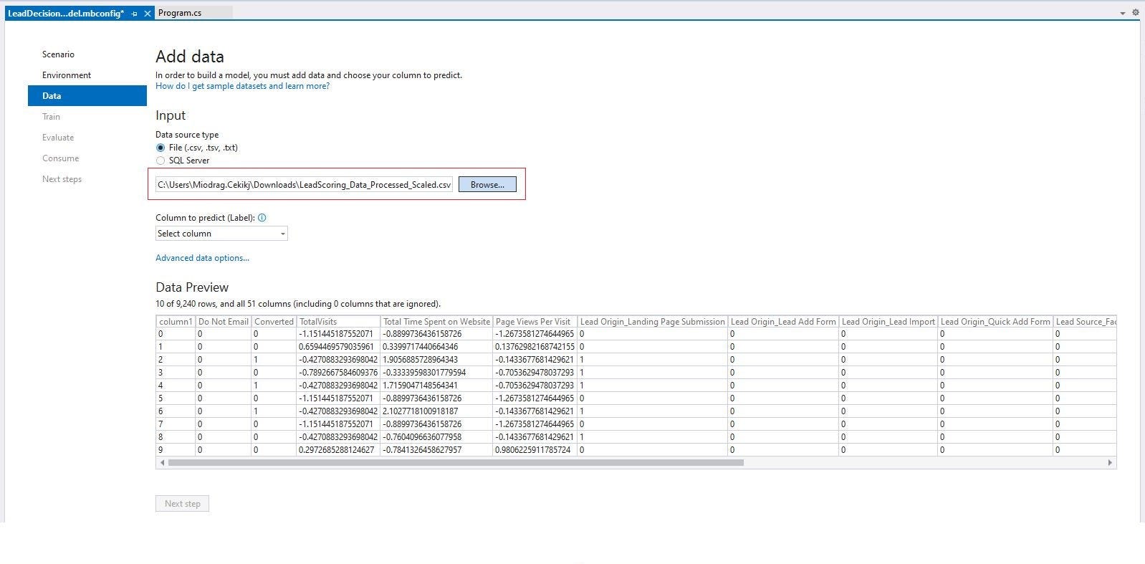
Task: Open the Environment step in sidebar
Action: pos(67,75)
